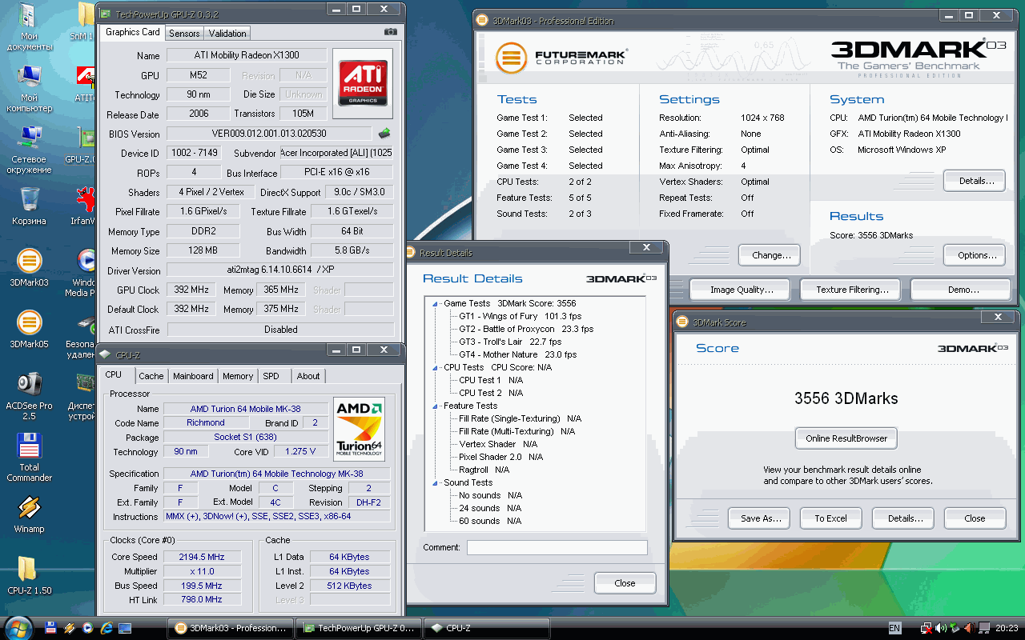1025x640 pixels.
Task: Click the Demo... button in 3DMark03
Action: click(962, 290)
